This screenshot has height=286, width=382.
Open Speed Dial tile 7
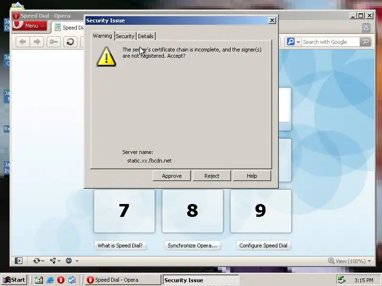[x=124, y=211]
